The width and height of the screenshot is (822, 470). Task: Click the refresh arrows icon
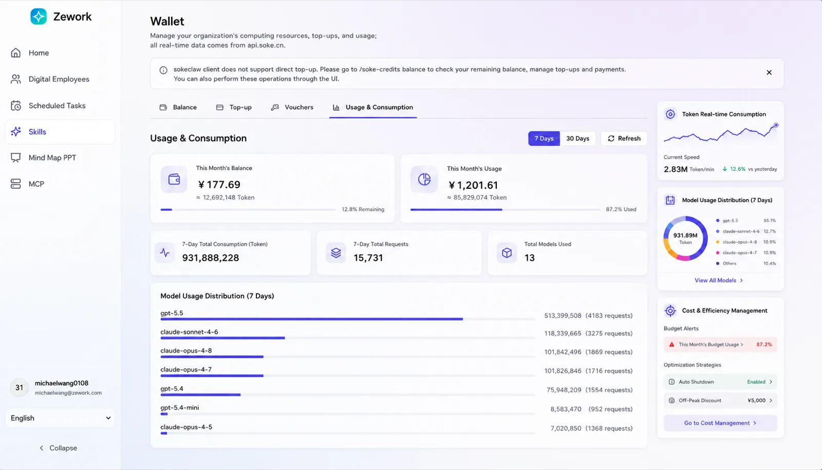[x=611, y=139]
